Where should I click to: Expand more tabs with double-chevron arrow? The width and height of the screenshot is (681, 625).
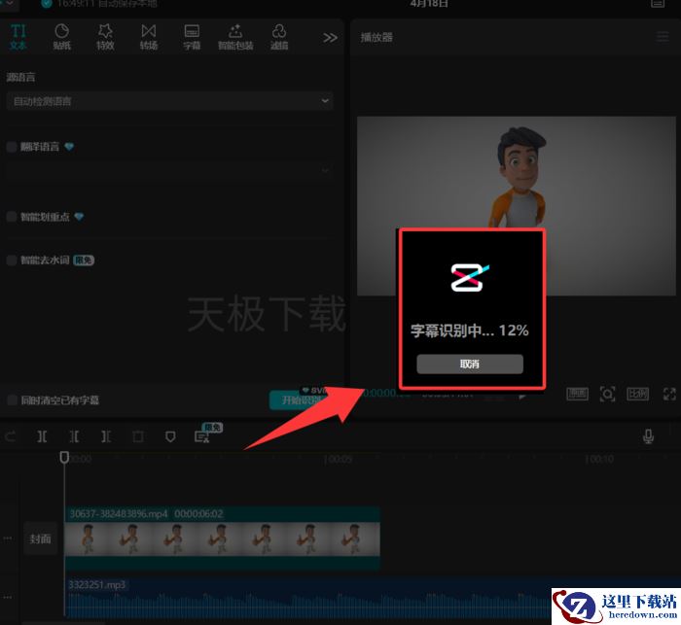(330, 38)
